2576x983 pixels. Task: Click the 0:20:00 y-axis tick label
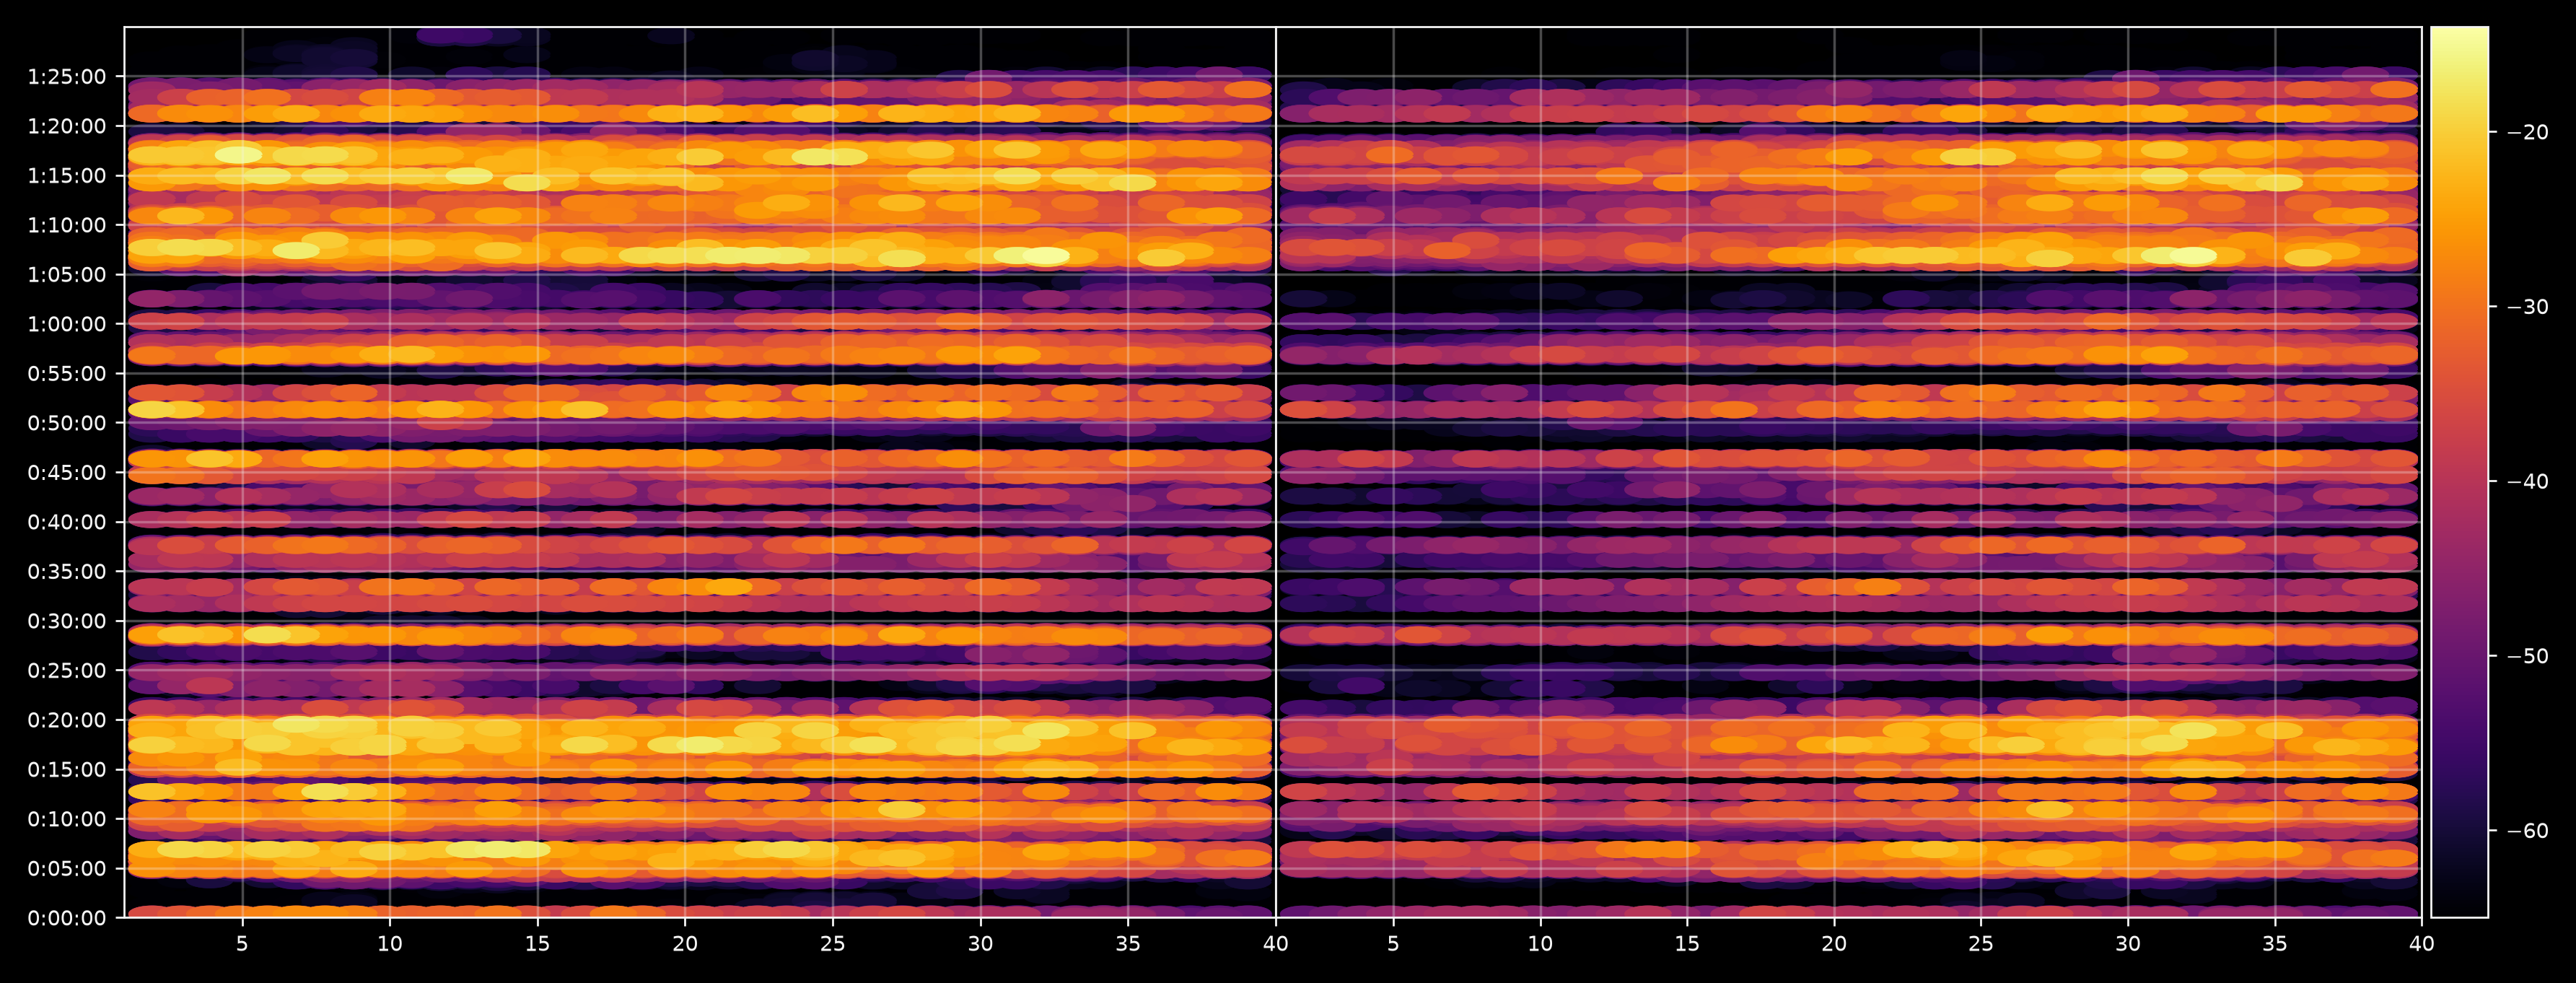(66, 720)
